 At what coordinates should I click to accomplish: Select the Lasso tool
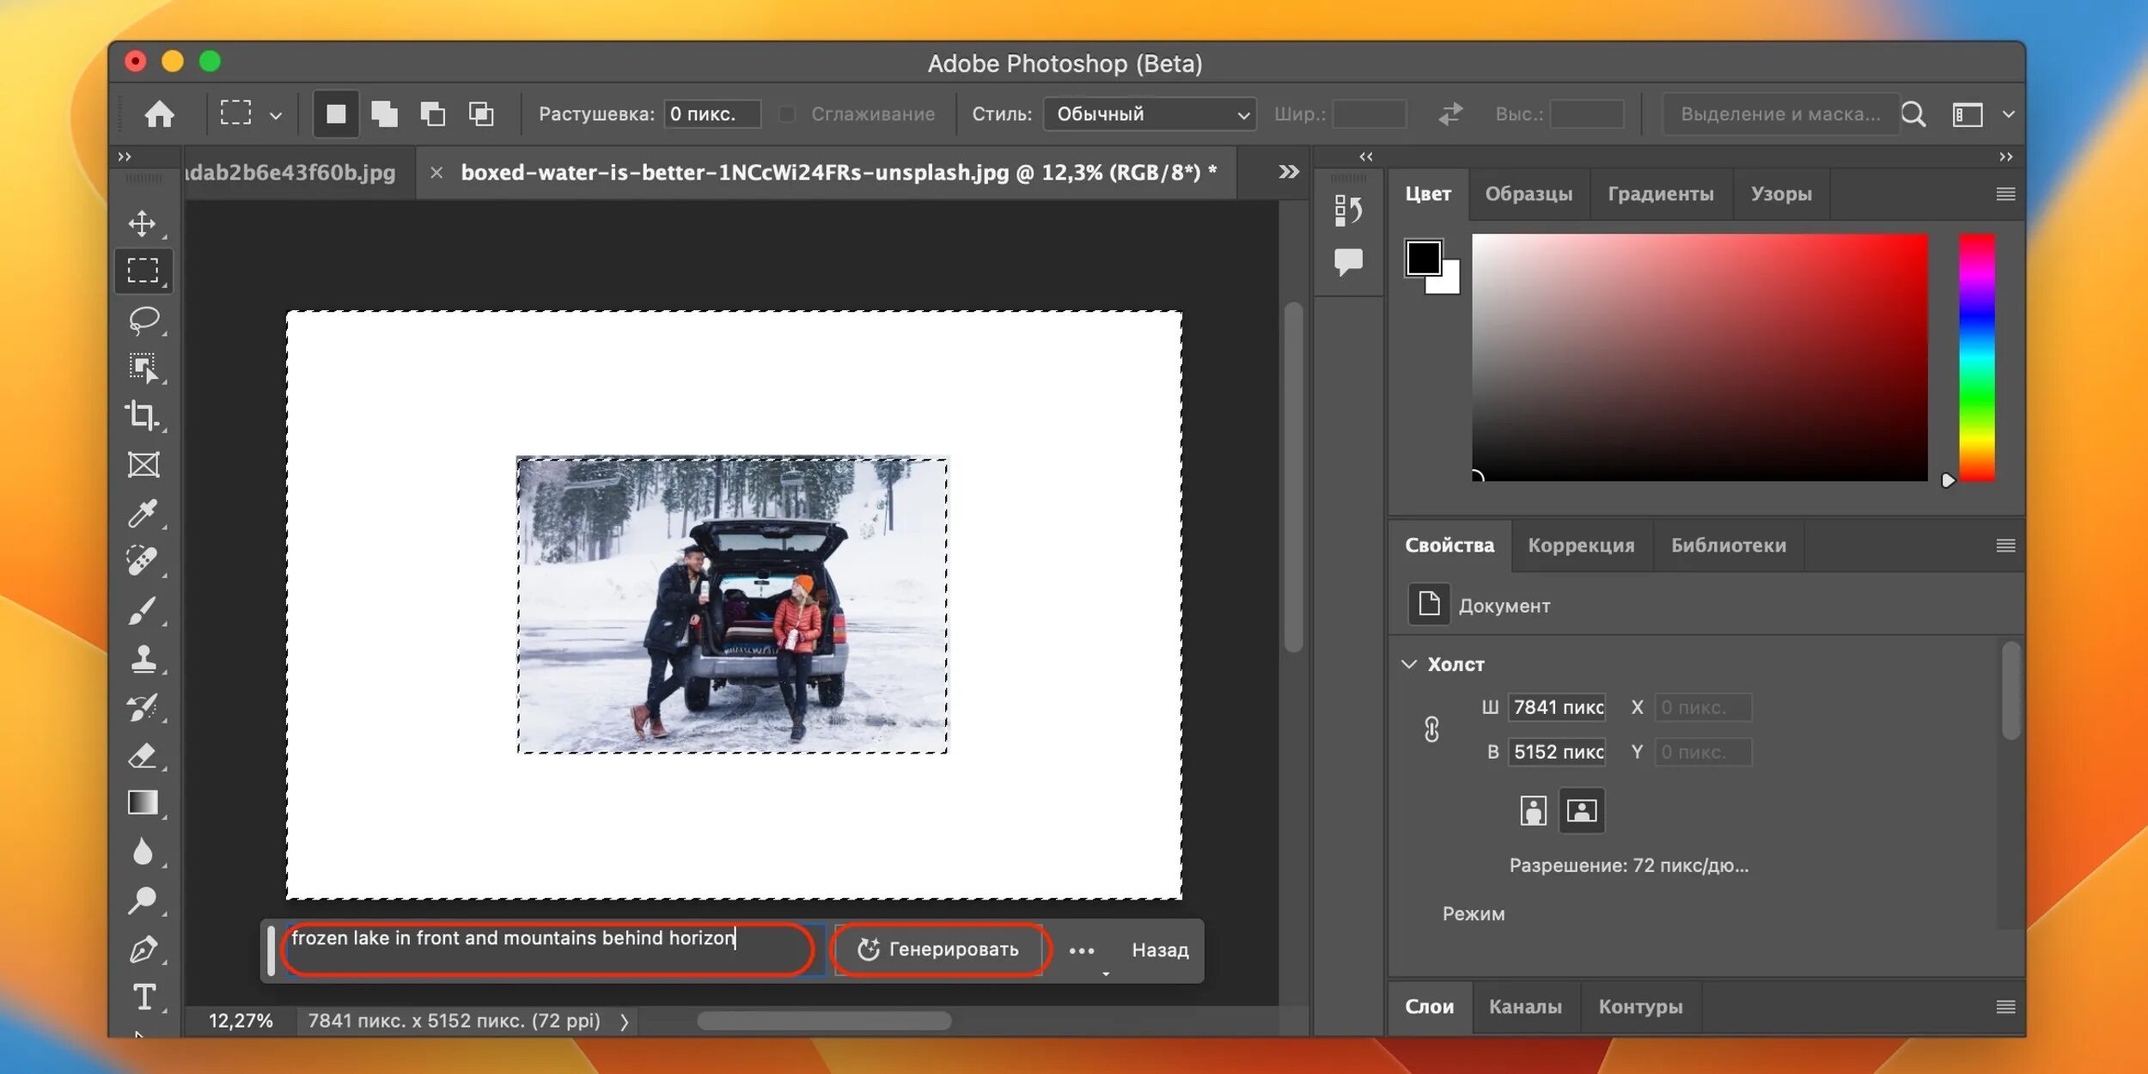pos(143,320)
